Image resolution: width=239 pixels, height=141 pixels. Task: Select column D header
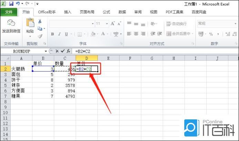[87, 58]
